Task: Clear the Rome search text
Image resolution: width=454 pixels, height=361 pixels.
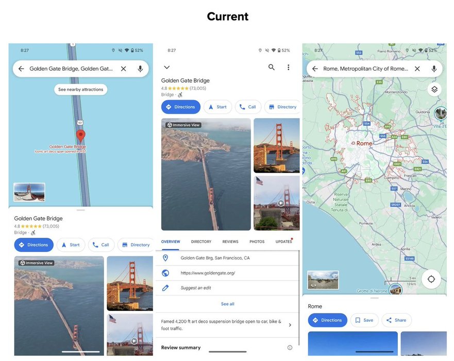Action: 417,69
